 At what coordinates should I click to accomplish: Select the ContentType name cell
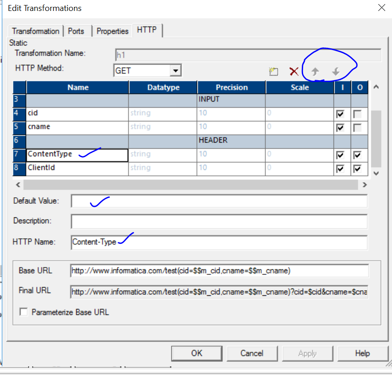[x=77, y=155]
